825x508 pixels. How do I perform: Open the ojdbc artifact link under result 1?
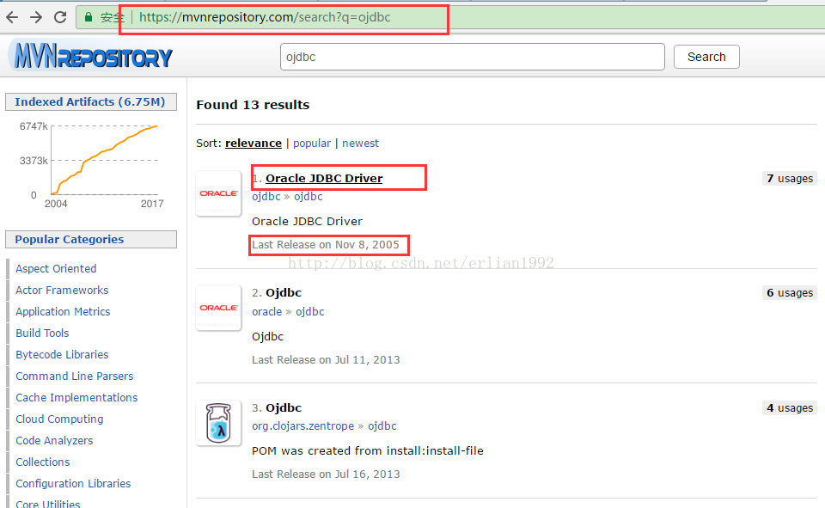tap(309, 197)
